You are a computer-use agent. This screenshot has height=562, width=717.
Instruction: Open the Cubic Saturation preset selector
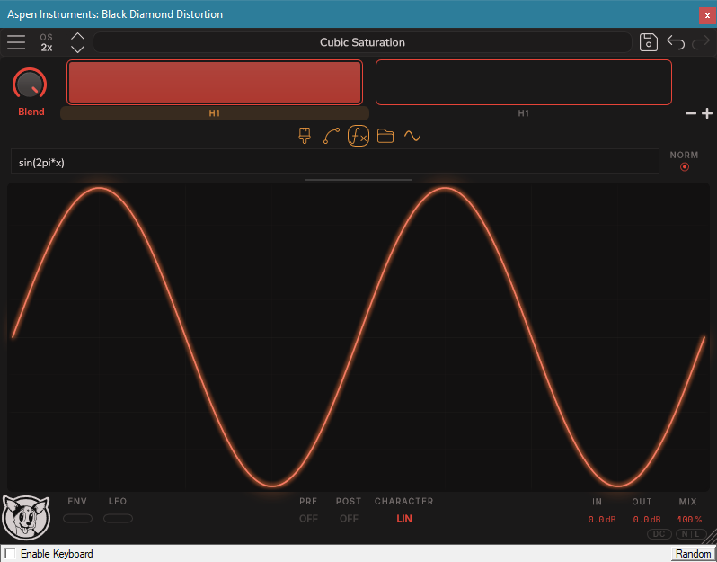362,42
